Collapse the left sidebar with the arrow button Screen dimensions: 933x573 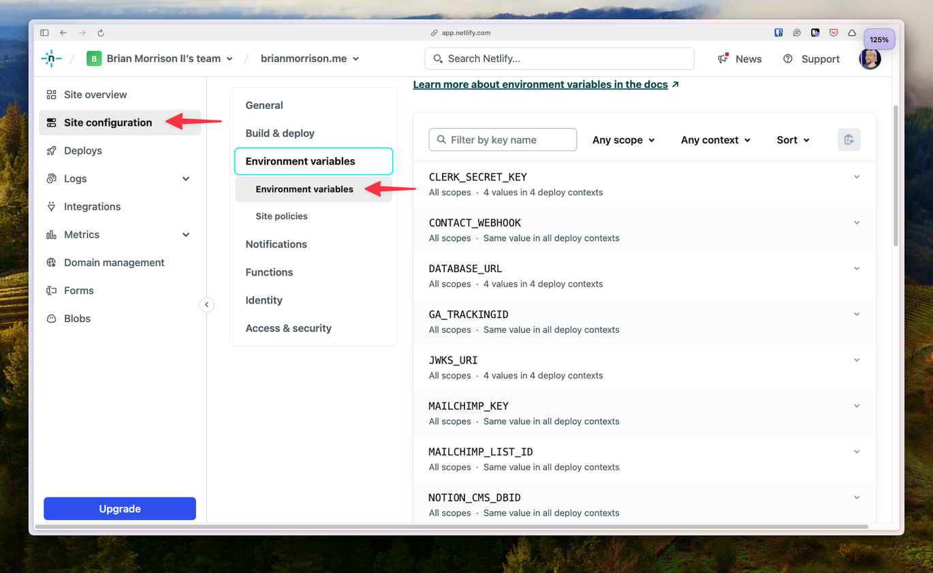point(206,305)
